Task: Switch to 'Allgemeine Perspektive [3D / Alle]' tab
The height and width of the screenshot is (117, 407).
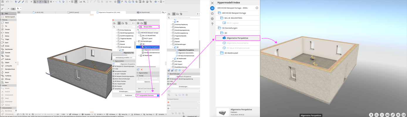Action: tap(108, 12)
